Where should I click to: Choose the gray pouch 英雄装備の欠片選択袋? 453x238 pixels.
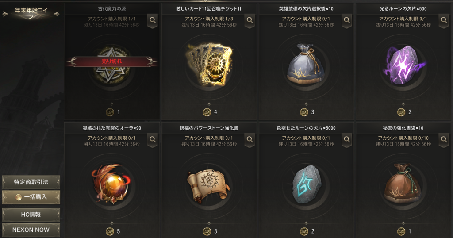pyautogui.click(x=306, y=65)
